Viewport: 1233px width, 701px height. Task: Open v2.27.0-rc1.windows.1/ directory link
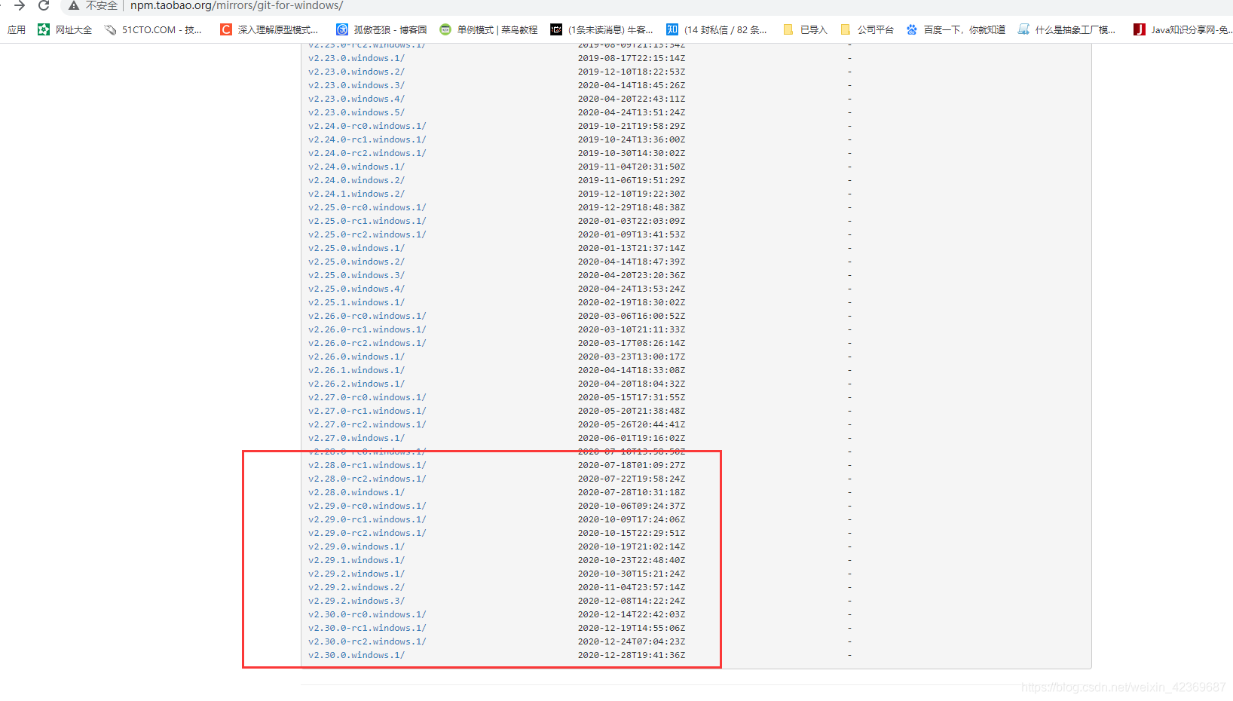[367, 411]
